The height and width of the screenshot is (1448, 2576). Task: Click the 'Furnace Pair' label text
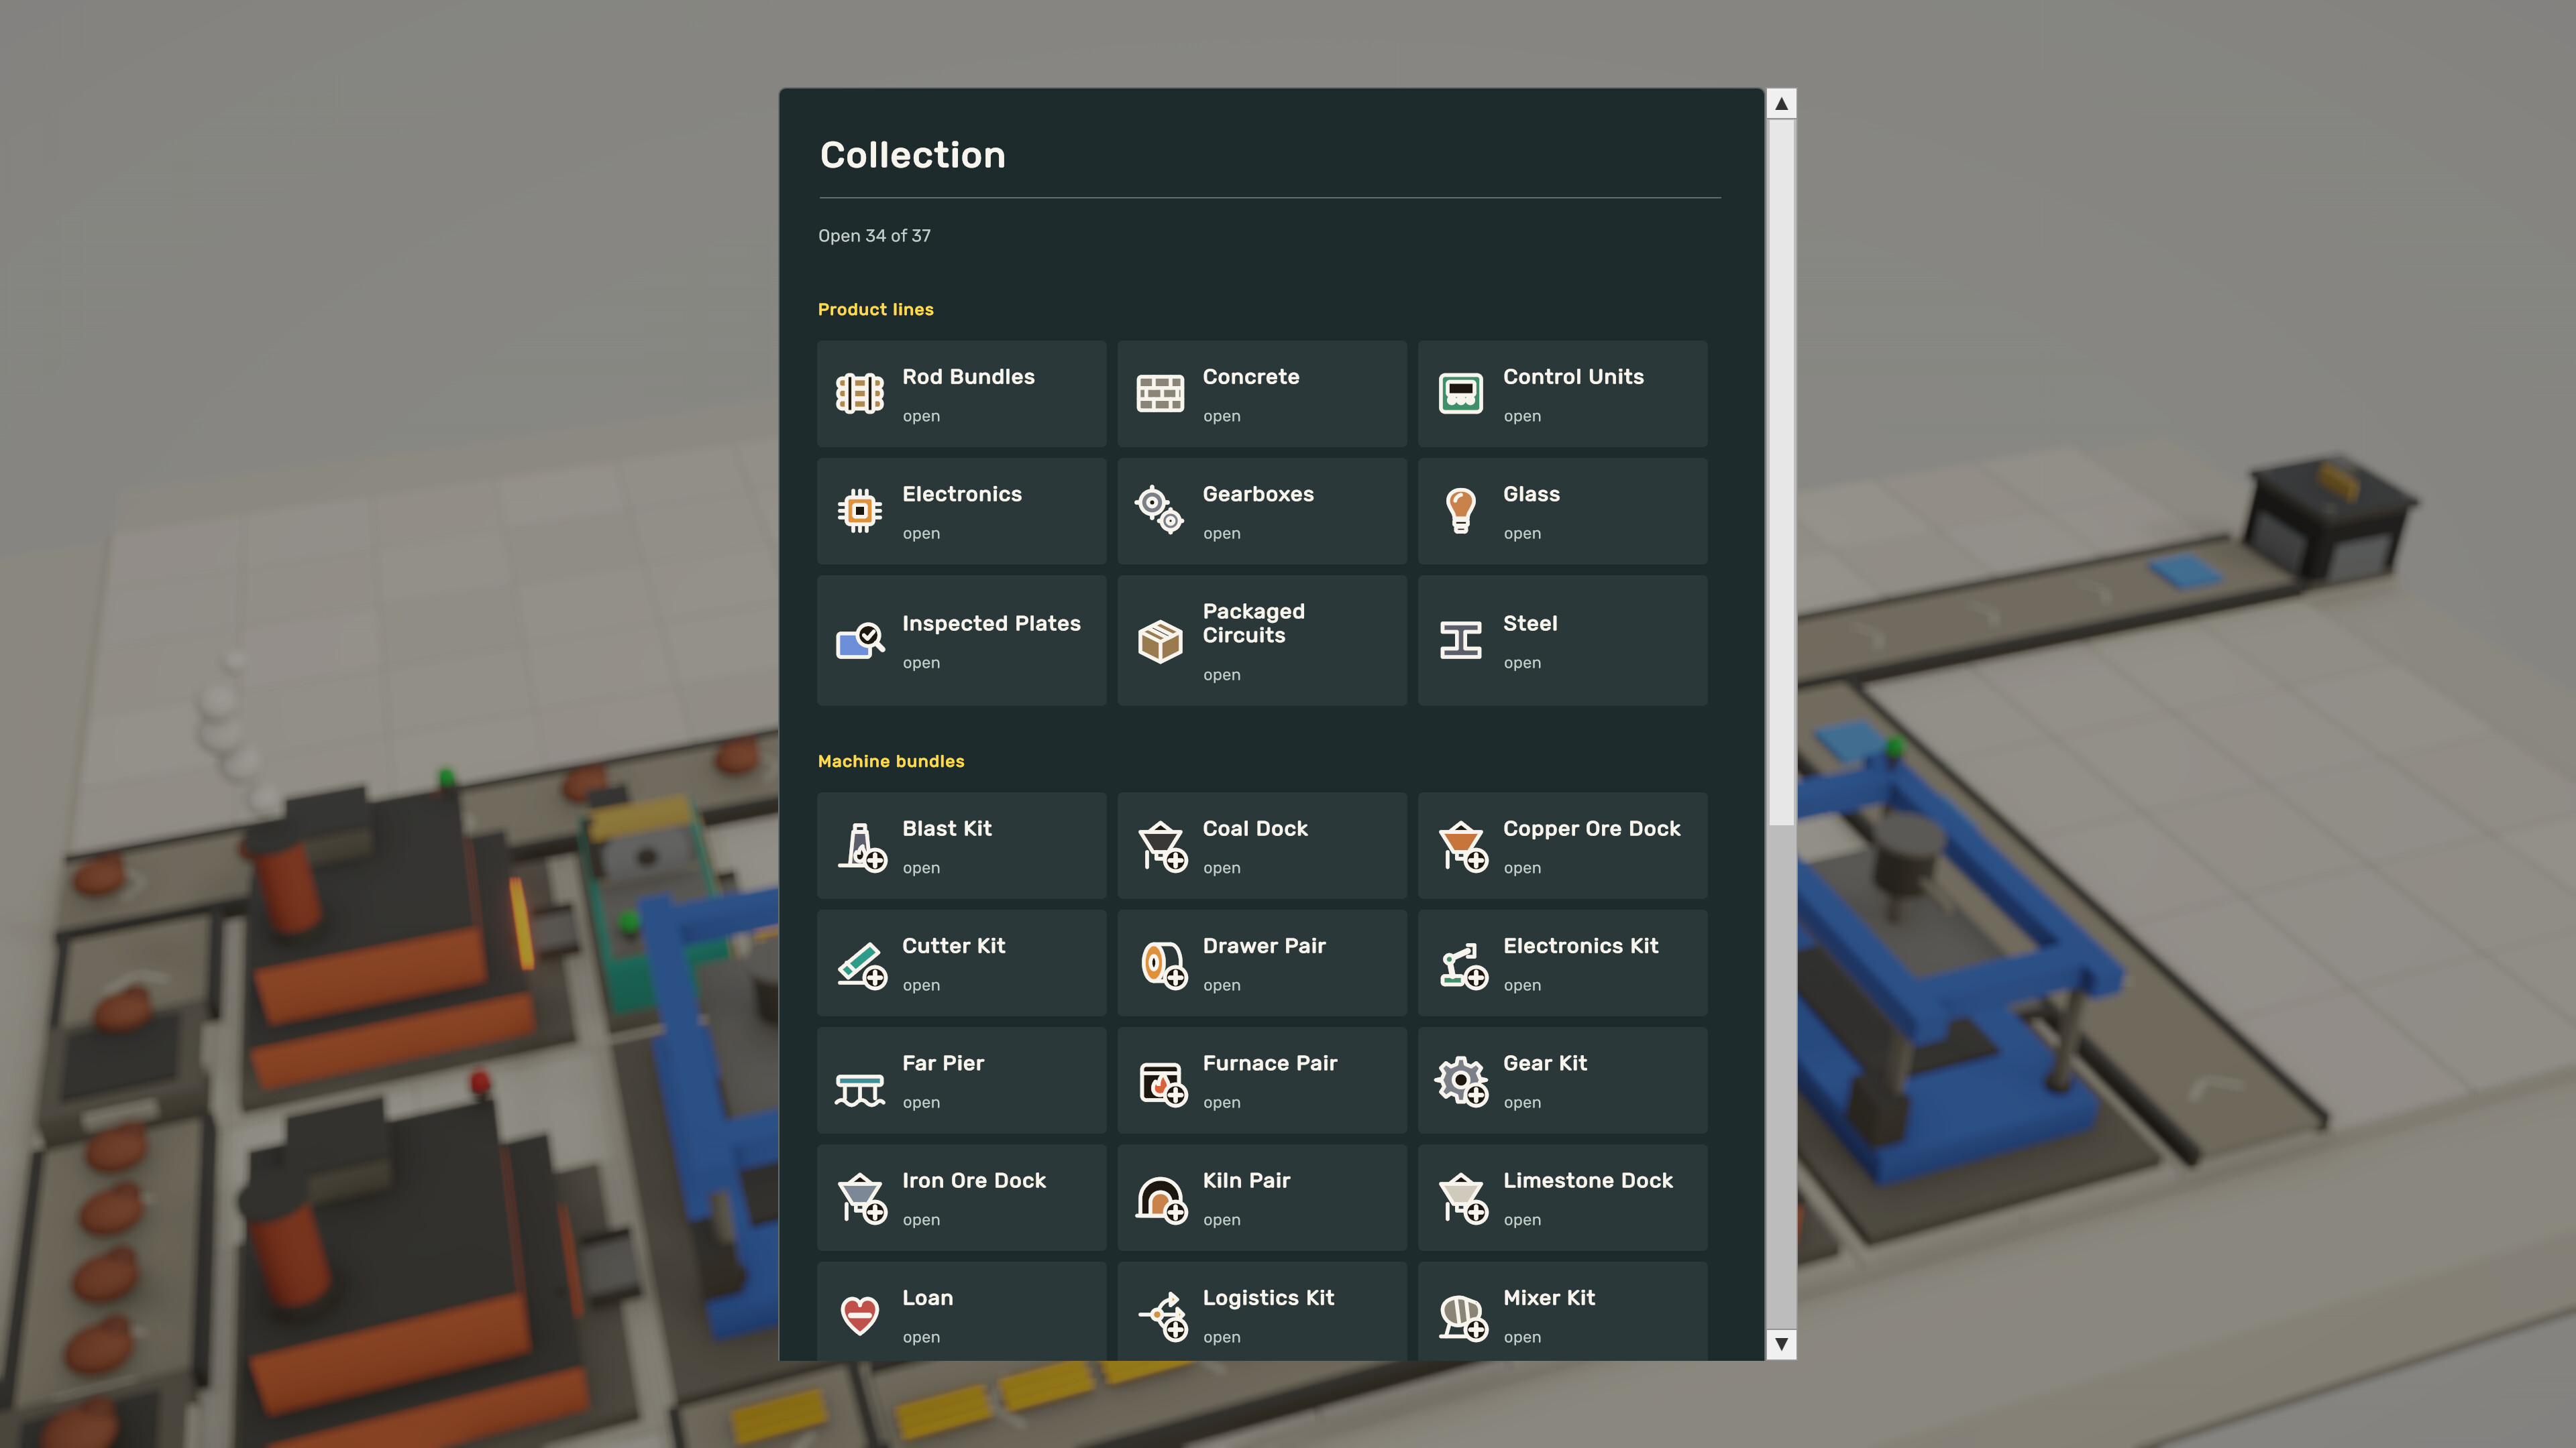(1270, 1063)
